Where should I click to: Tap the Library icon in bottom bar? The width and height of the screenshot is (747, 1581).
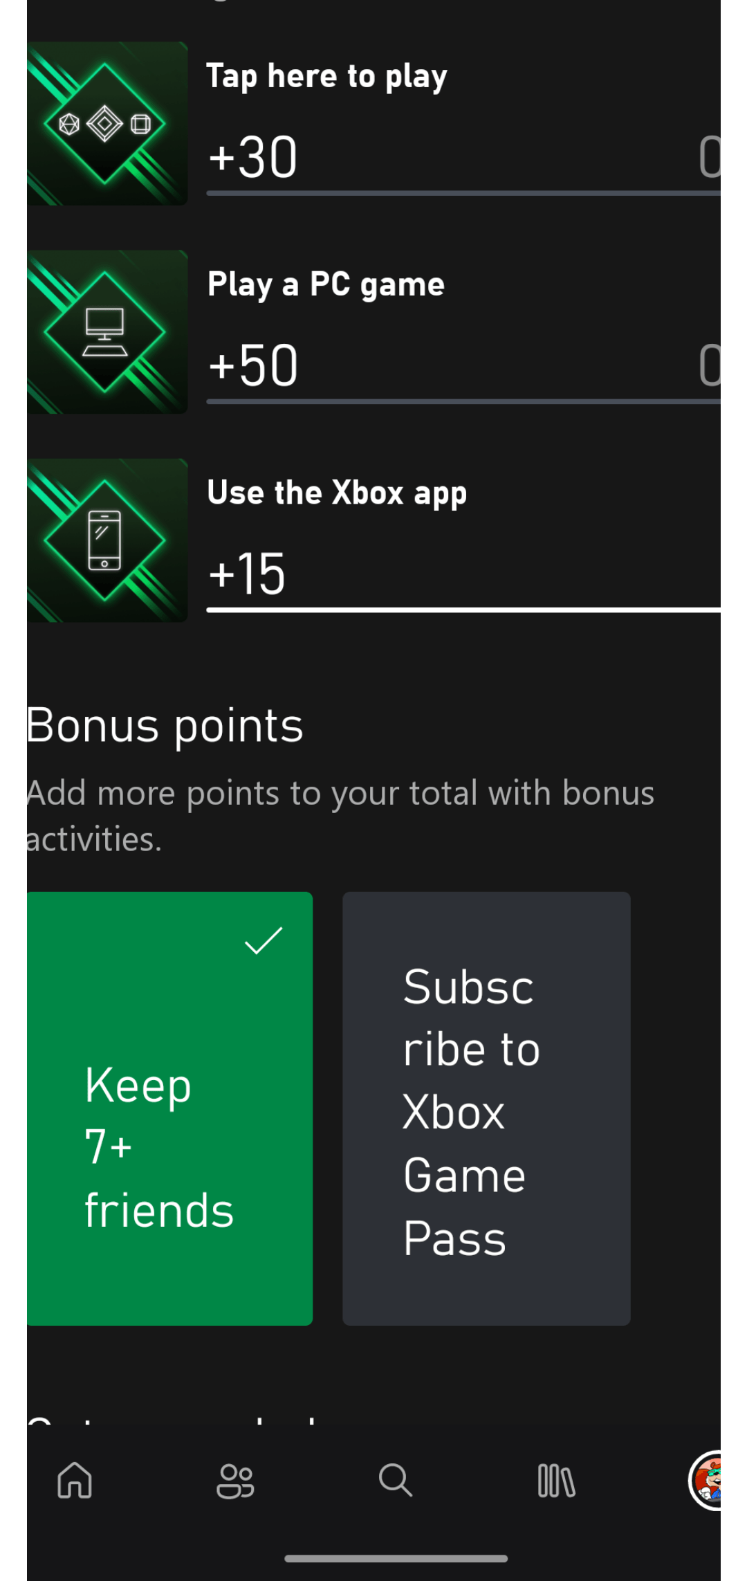point(556,1481)
